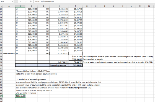Click cell with $8,517.48
Screen dimensions: 155x102
point(76,9)
